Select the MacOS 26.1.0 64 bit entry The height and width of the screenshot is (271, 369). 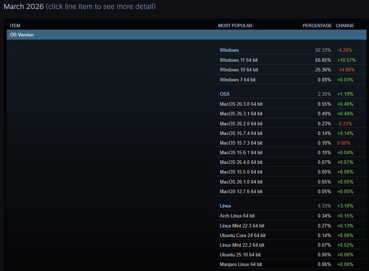pos(291,181)
